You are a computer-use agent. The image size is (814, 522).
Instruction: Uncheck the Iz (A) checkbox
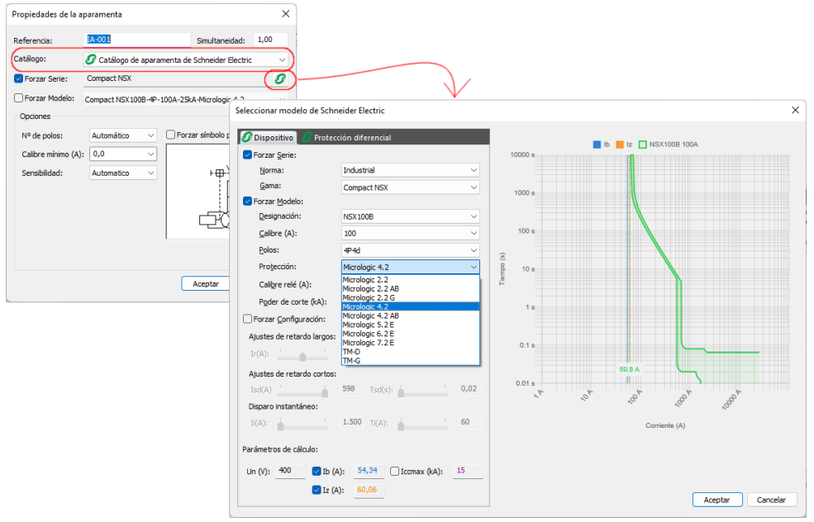click(317, 490)
